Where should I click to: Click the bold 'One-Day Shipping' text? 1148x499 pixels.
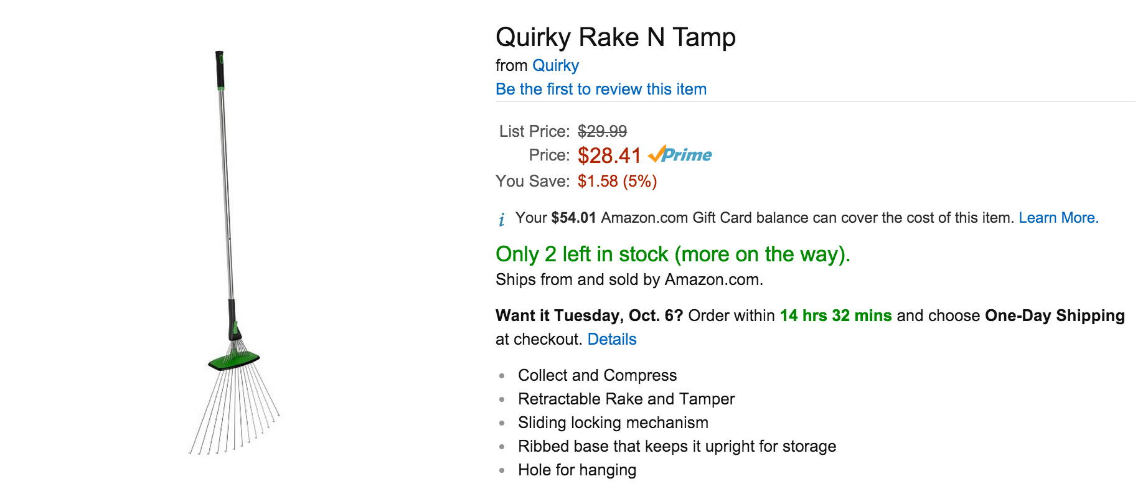tap(1055, 315)
